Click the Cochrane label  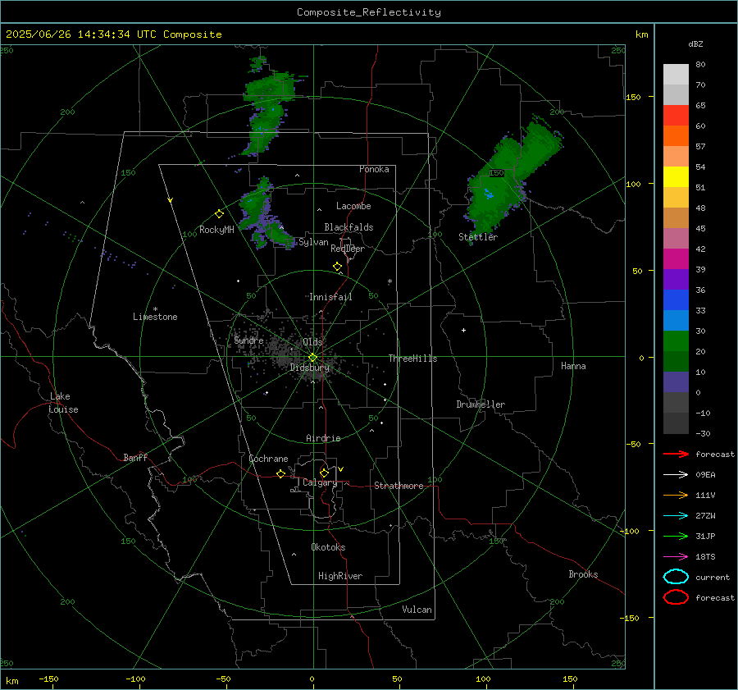coord(268,459)
